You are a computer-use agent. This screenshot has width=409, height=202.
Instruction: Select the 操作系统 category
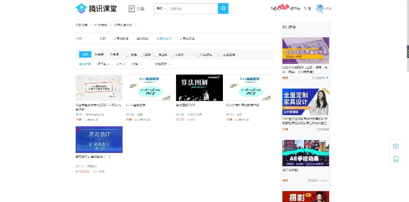[142, 39]
